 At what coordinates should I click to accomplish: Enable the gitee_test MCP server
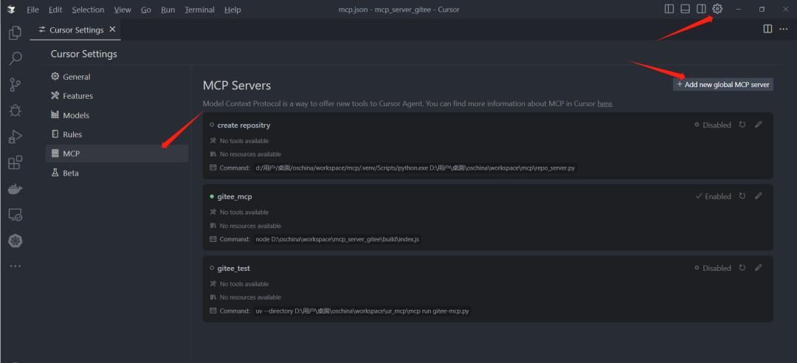click(712, 269)
